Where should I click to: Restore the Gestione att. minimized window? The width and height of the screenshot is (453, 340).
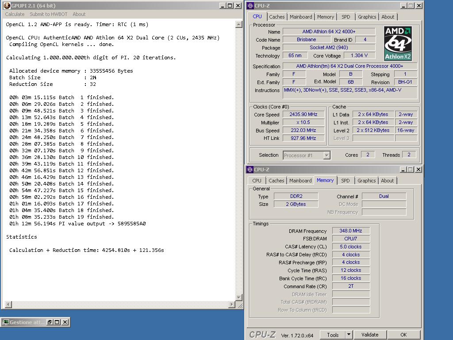(50, 322)
